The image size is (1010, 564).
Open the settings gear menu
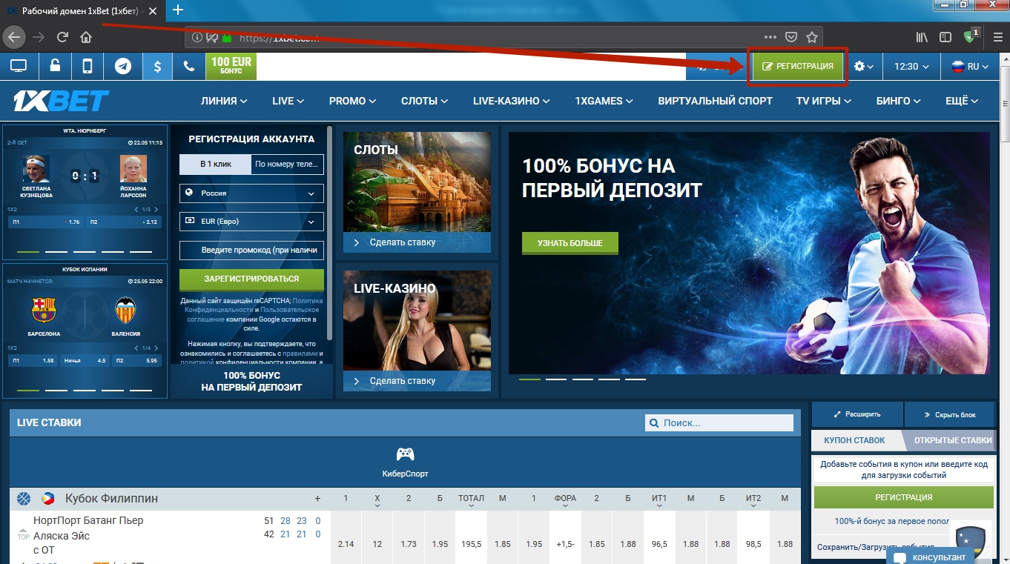(863, 67)
